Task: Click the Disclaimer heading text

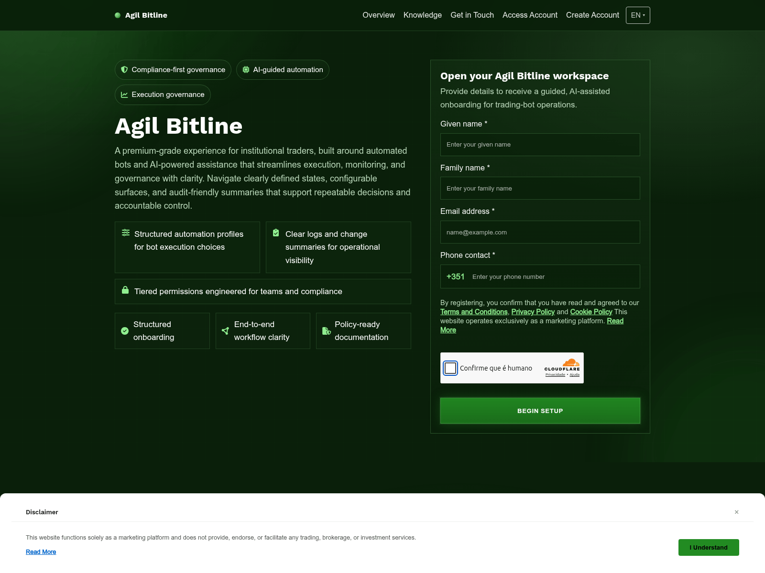Action: click(x=42, y=512)
